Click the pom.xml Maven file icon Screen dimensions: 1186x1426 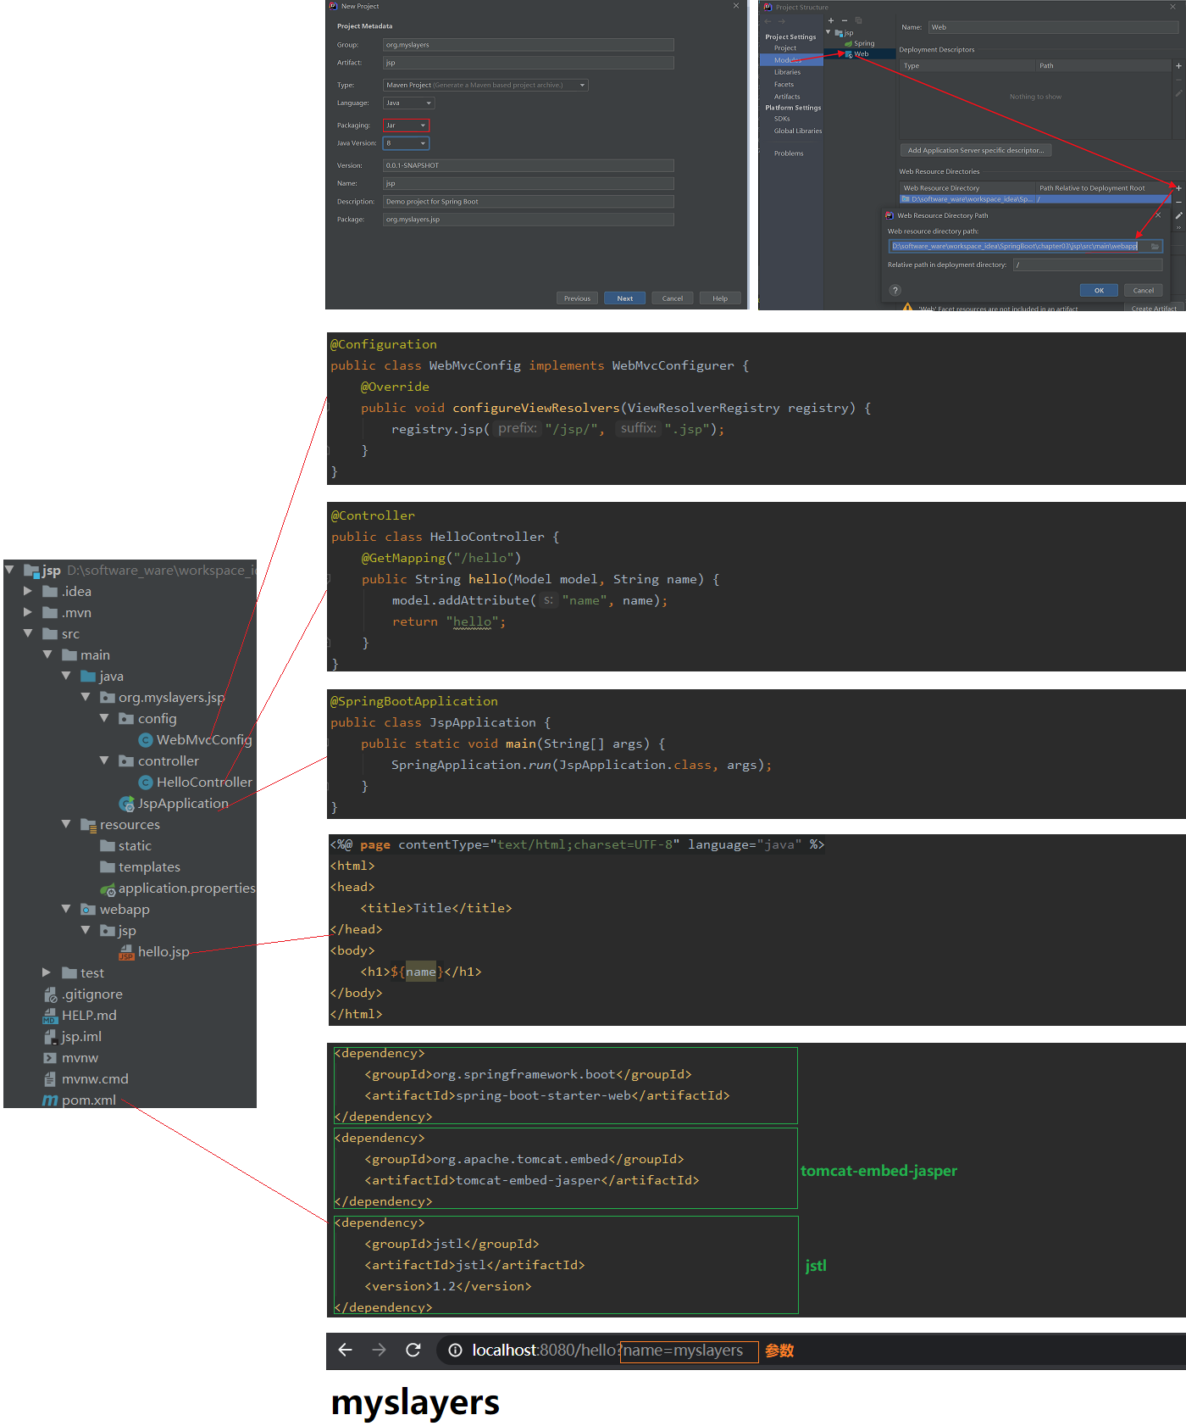(x=50, y=1100)
